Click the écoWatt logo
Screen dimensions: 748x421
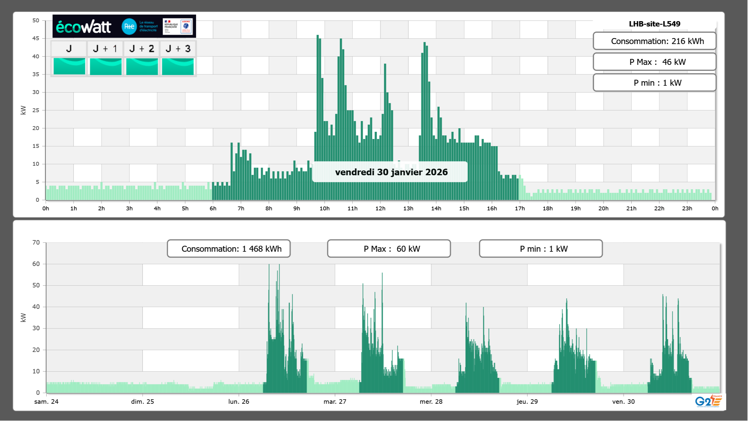[x=83, y=27]
